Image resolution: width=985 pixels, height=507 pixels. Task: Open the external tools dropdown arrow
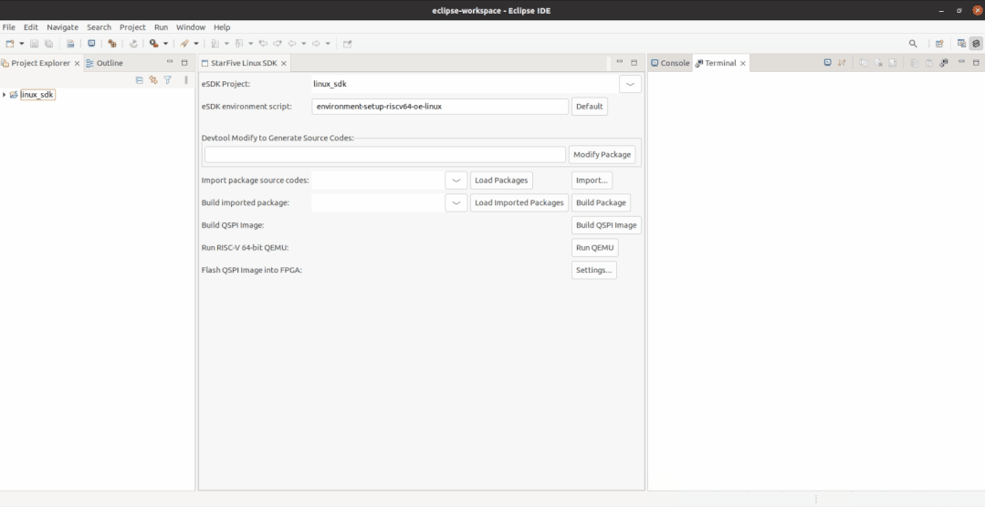coord(196,44)
